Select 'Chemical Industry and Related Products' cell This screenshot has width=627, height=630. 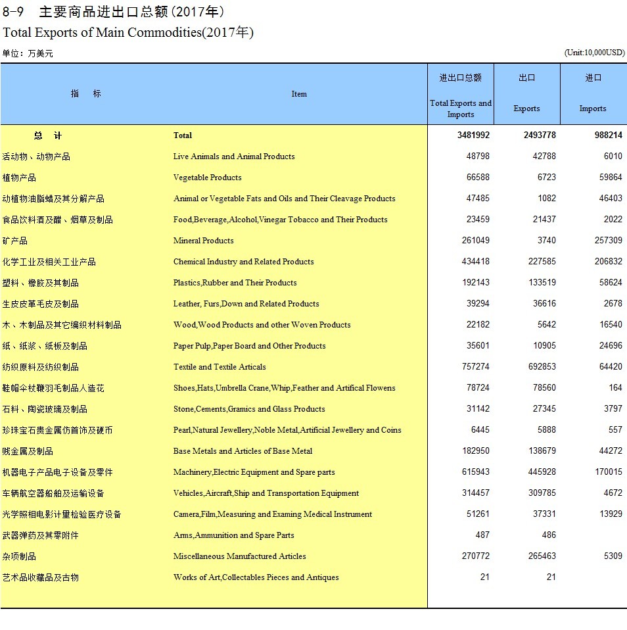point(243,262)
